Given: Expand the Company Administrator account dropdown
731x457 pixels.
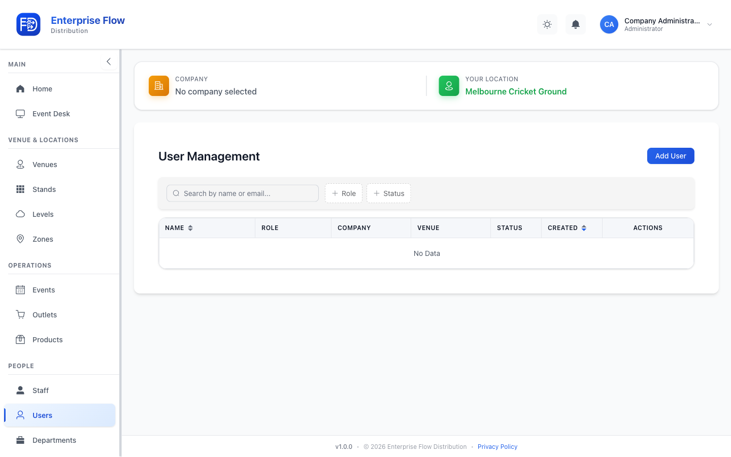Looking at the screenshot, I should tap(710, 24).
